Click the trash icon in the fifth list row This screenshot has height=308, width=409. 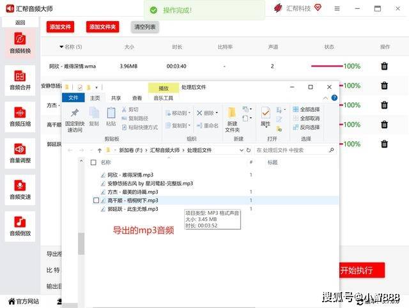coord(384,144)
